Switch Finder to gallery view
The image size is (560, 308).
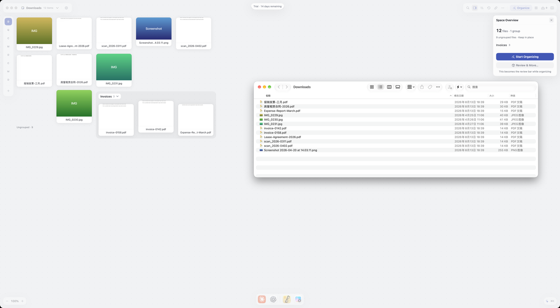[398, 87]
